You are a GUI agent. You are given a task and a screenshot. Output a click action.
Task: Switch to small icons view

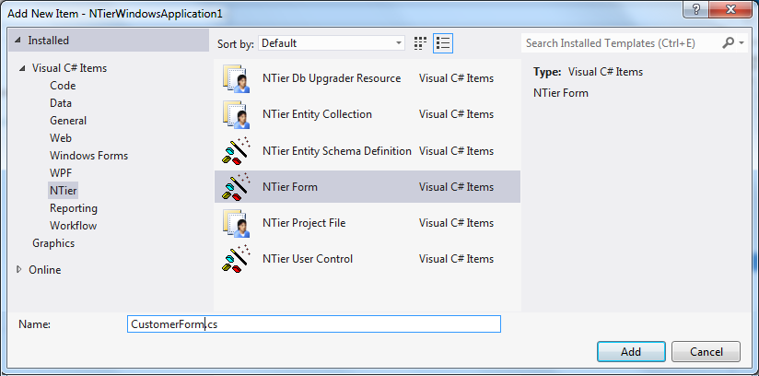coord(421,43)
